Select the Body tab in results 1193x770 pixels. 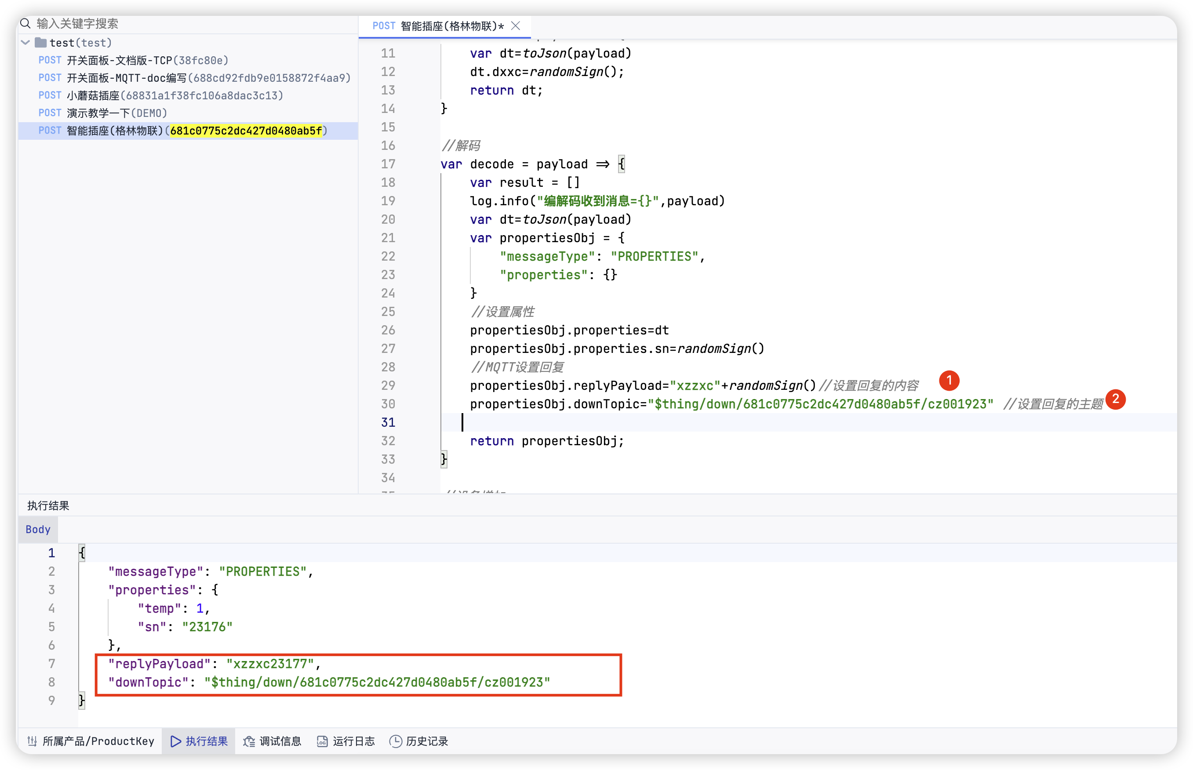pyautogui.click(x=38, y=530)
